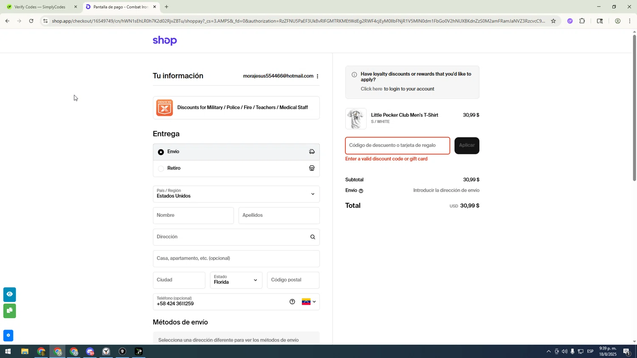
Task: Open File Explorer from the taskbar
Action: click(25, 352)
